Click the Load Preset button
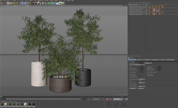This screenshot has width=178, height=108. click(x=133, y=89)
